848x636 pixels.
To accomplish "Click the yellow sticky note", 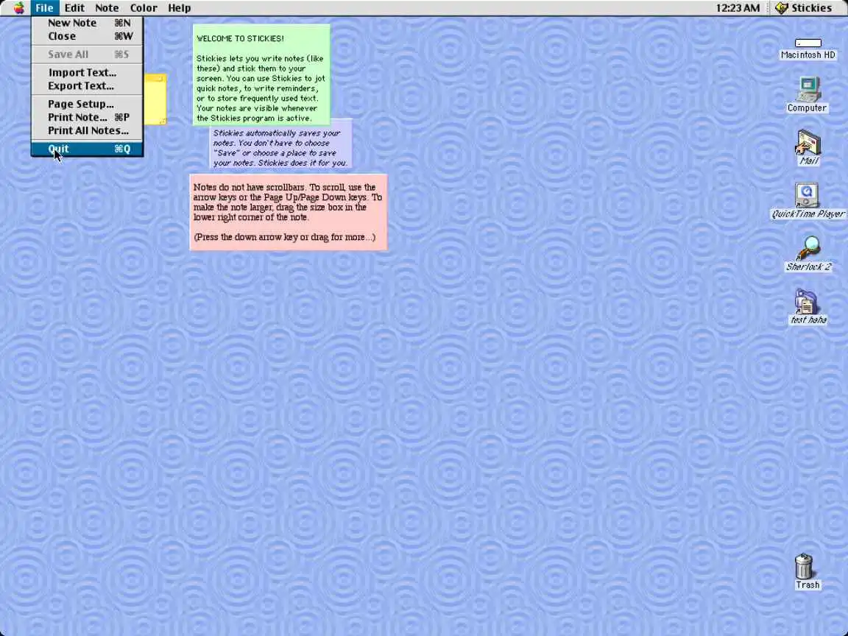I will coord(155,99).
